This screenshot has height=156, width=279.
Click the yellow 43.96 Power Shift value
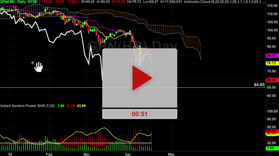[x=81, y=106]
